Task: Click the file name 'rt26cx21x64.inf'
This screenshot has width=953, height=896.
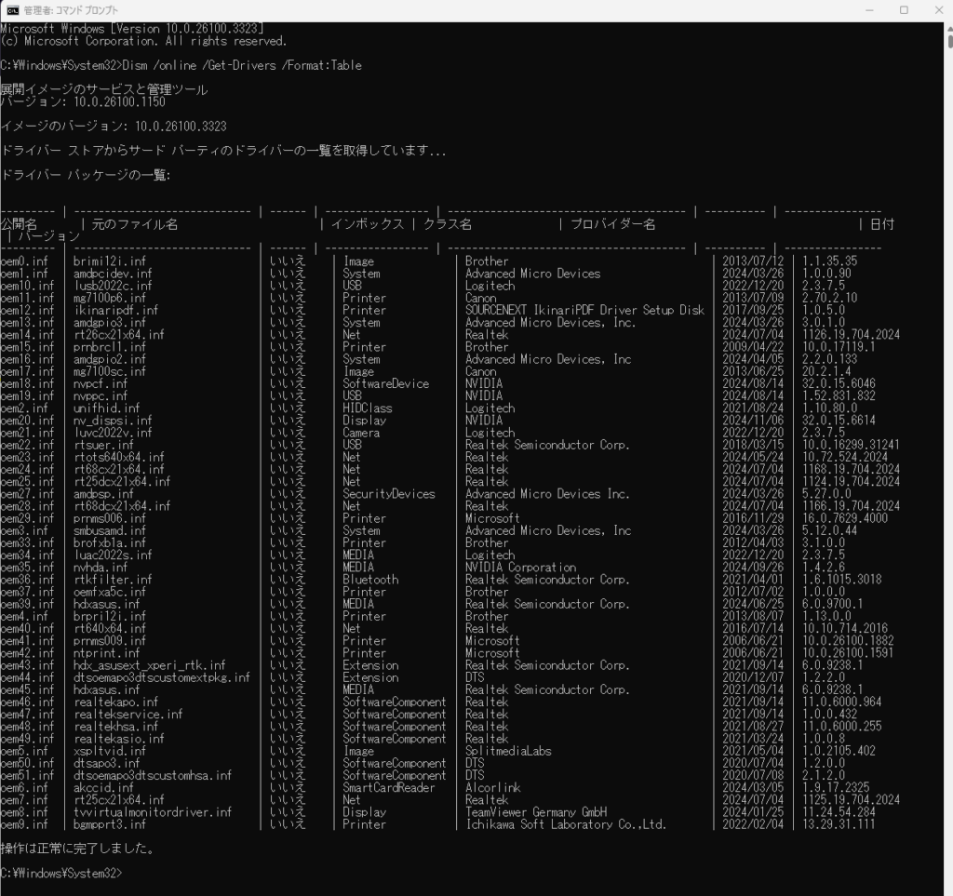Action: pyautogui.click(x=119, y=335)
